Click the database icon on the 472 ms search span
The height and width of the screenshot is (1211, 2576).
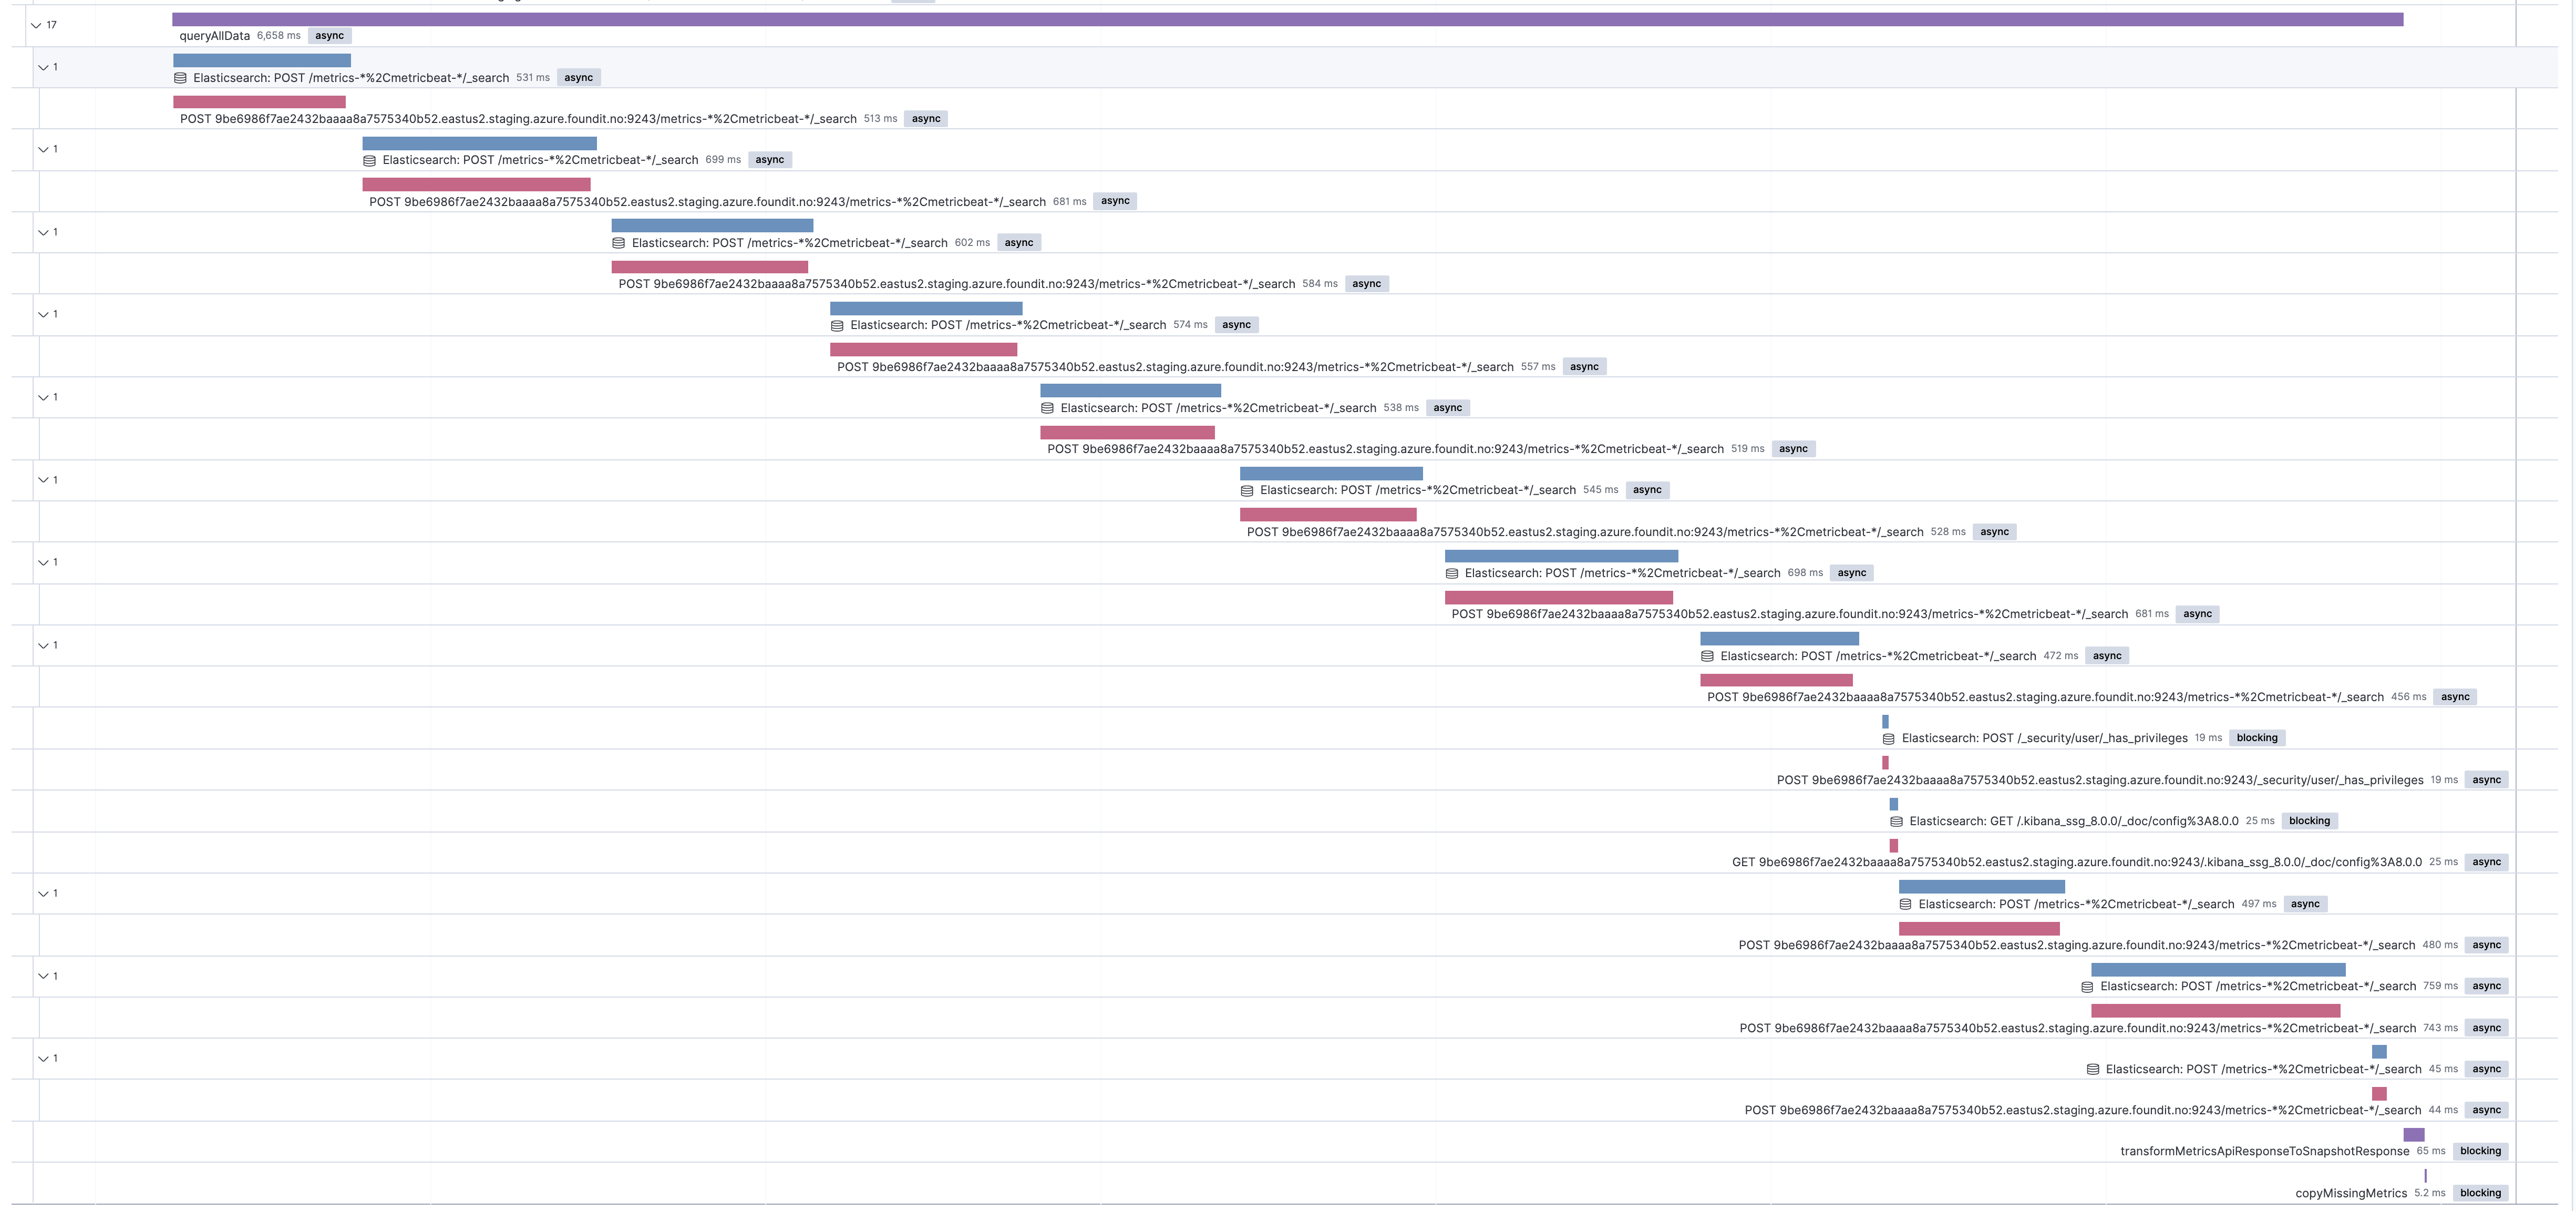[x=1707, y=656]
